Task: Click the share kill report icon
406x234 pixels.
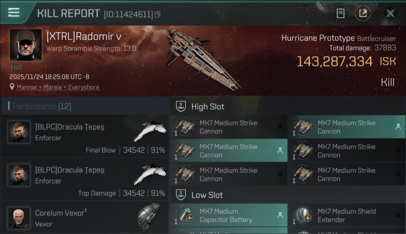Action: (x=363, y=13)
